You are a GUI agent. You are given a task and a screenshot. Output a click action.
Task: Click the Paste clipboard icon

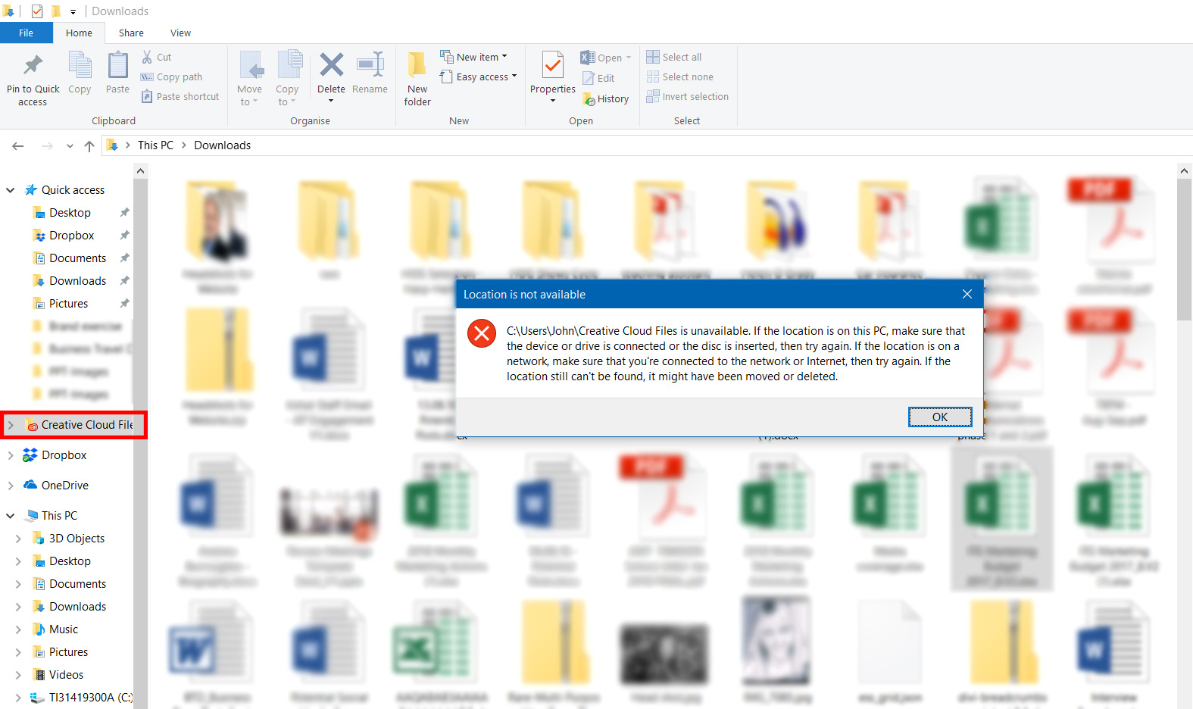(x=117, y=65)
